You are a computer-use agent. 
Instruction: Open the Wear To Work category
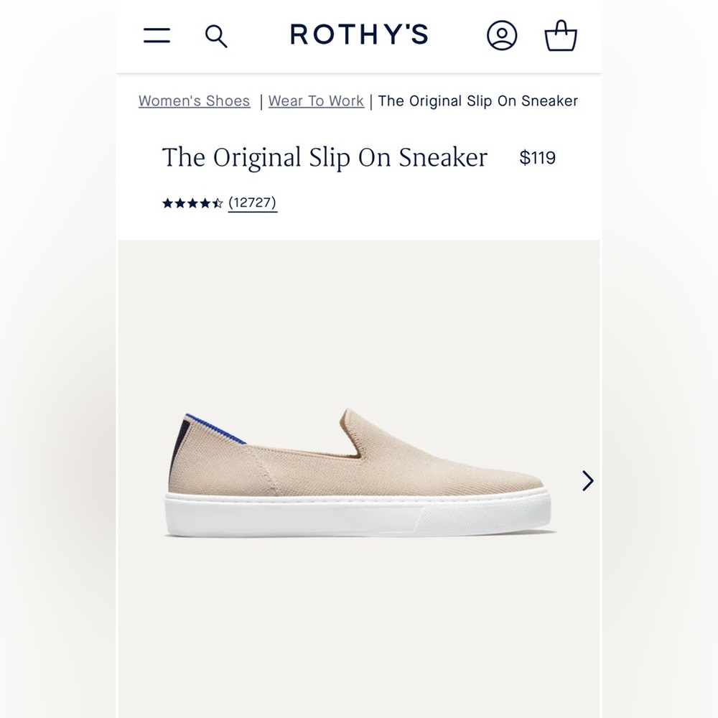pyautogui.click(x=315, y=101)
